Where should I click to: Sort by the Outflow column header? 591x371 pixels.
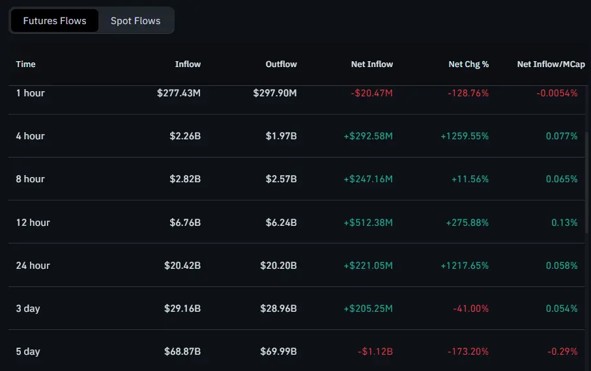point(281,64)
